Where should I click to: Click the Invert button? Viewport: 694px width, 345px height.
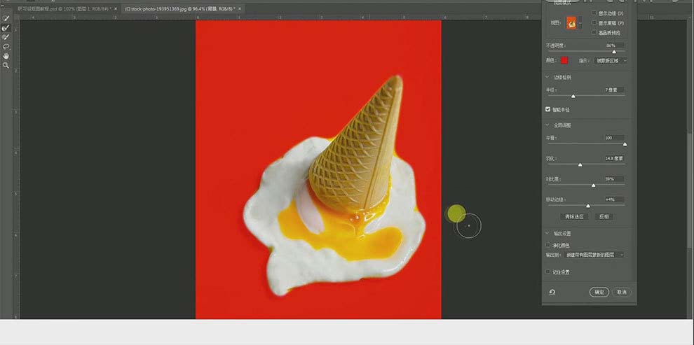[x=604, y=217]
